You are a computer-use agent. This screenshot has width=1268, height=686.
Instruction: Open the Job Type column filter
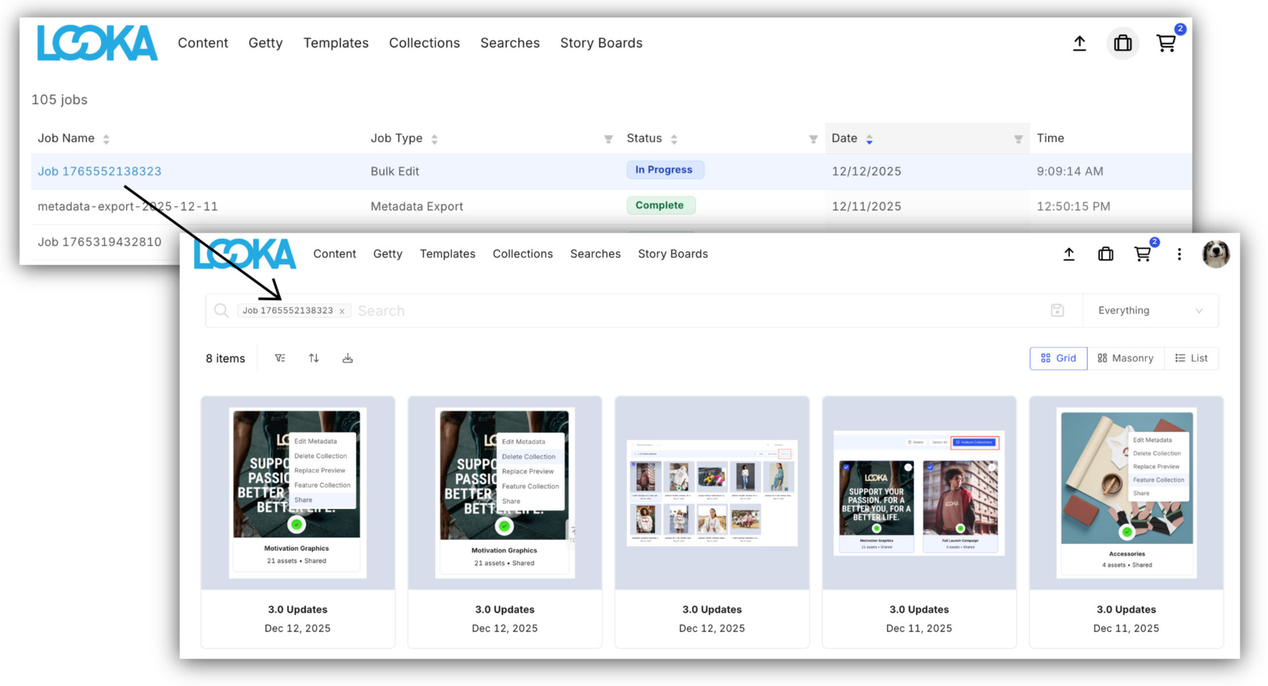click(608, 139)
